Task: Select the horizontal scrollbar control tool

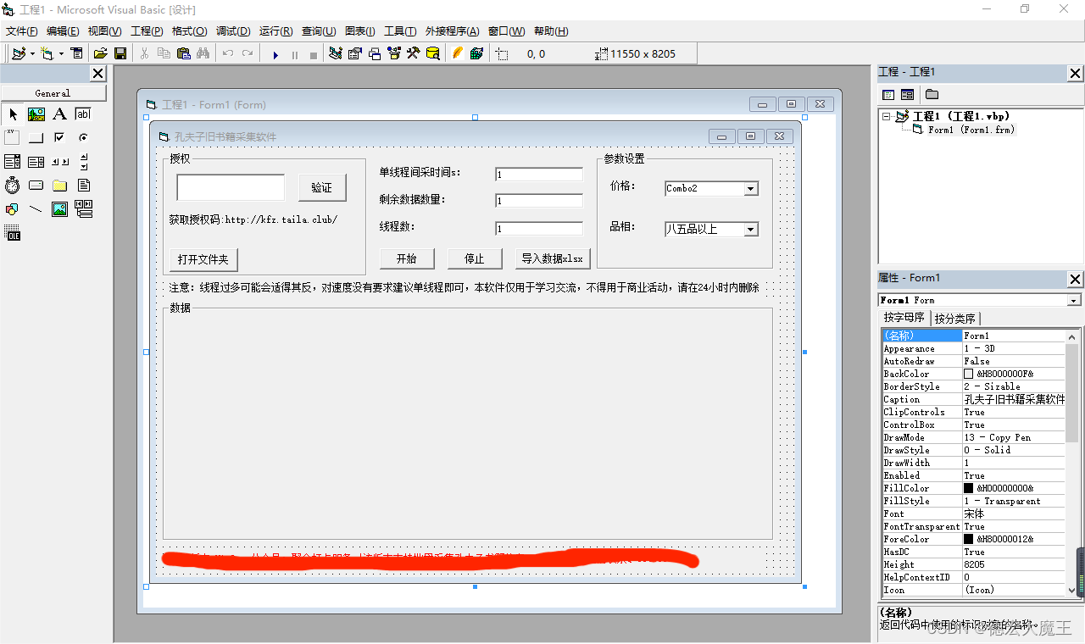Action: coord(59,161)
